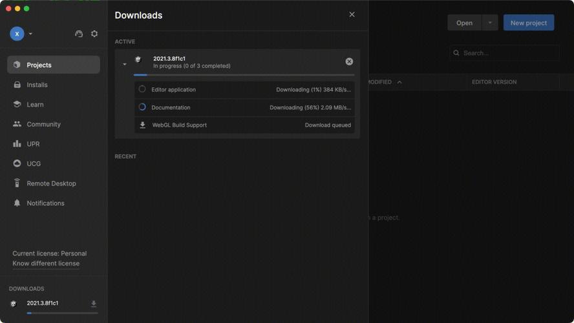Select the WebGL Build Support row
This screenshot has width=574, height=323.
point(244,125)
